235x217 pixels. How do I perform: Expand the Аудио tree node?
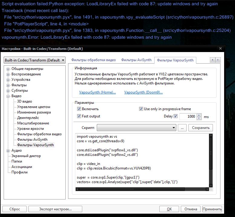(x=8, y=150)
